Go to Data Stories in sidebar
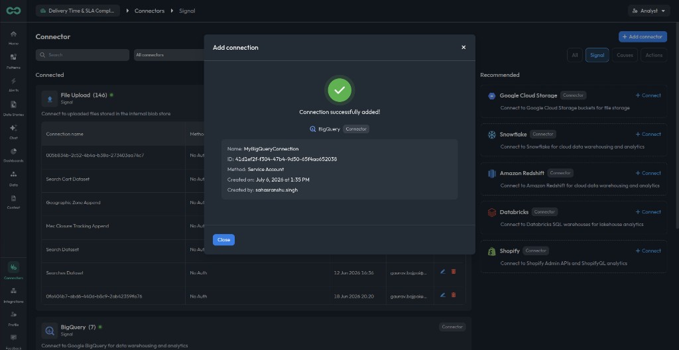The image size is (679, 350). point(13,108)
